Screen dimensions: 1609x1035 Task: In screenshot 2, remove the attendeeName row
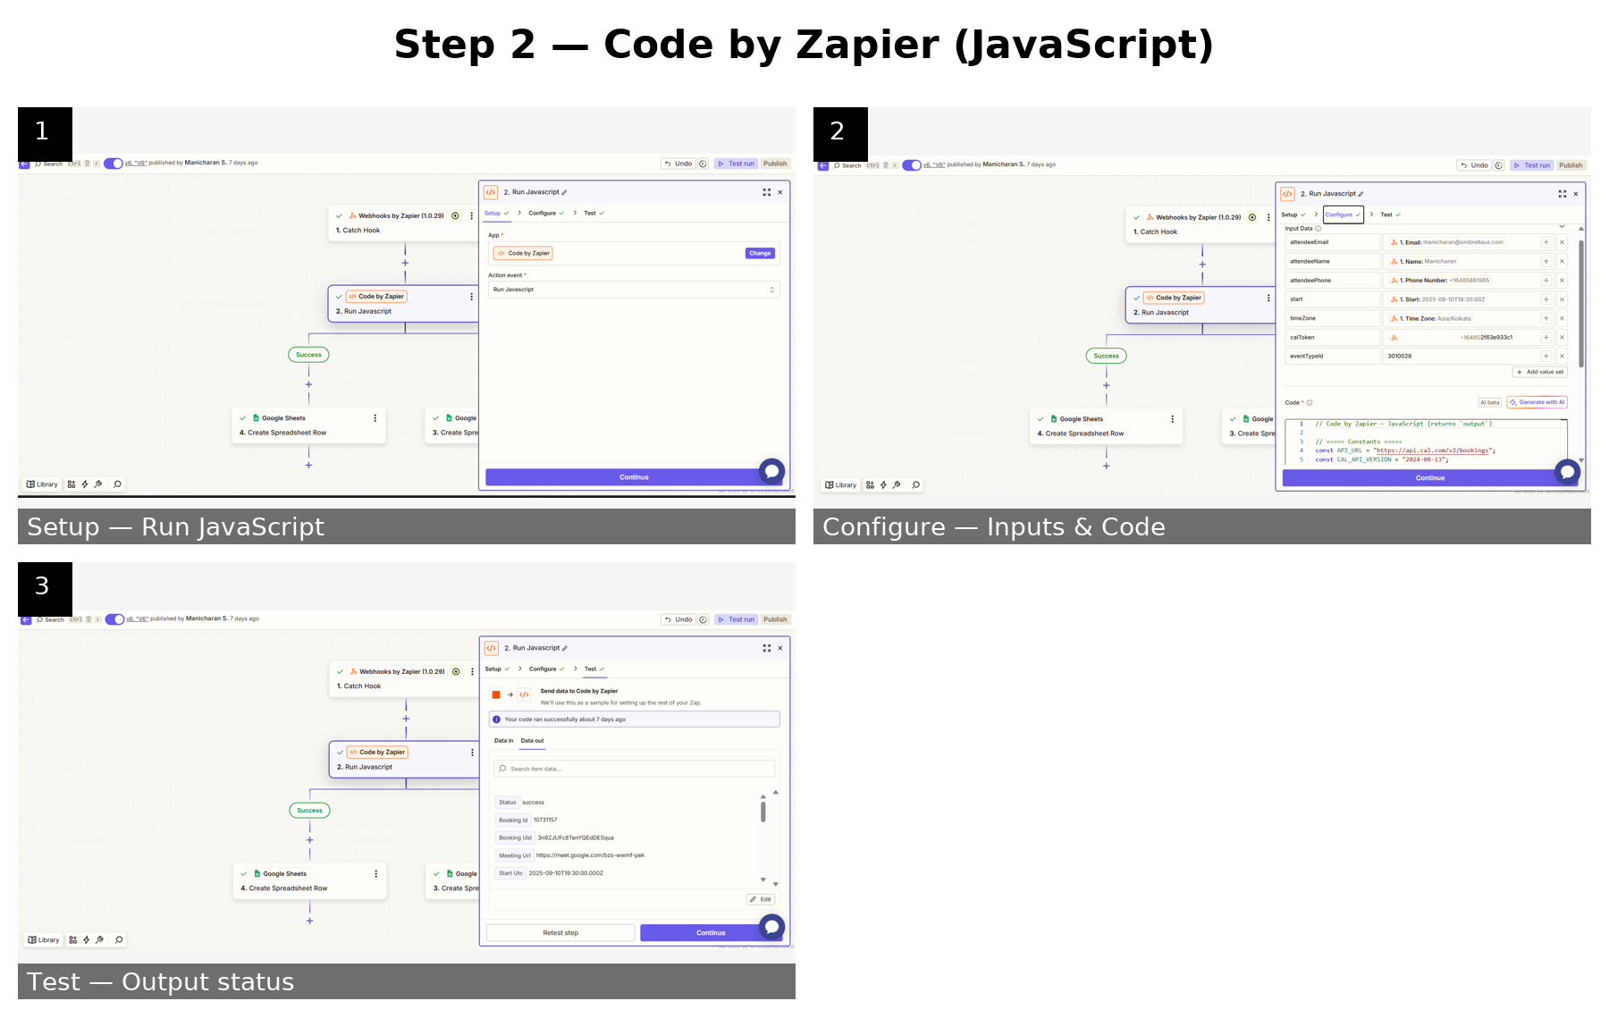tap(1563, 261)
